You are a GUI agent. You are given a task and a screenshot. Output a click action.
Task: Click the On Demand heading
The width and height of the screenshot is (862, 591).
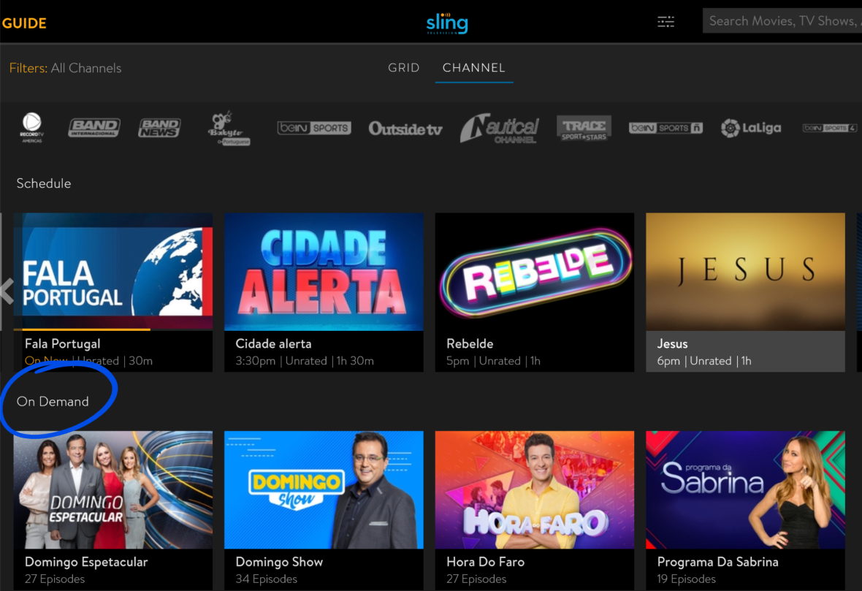(x=53, y=401)
